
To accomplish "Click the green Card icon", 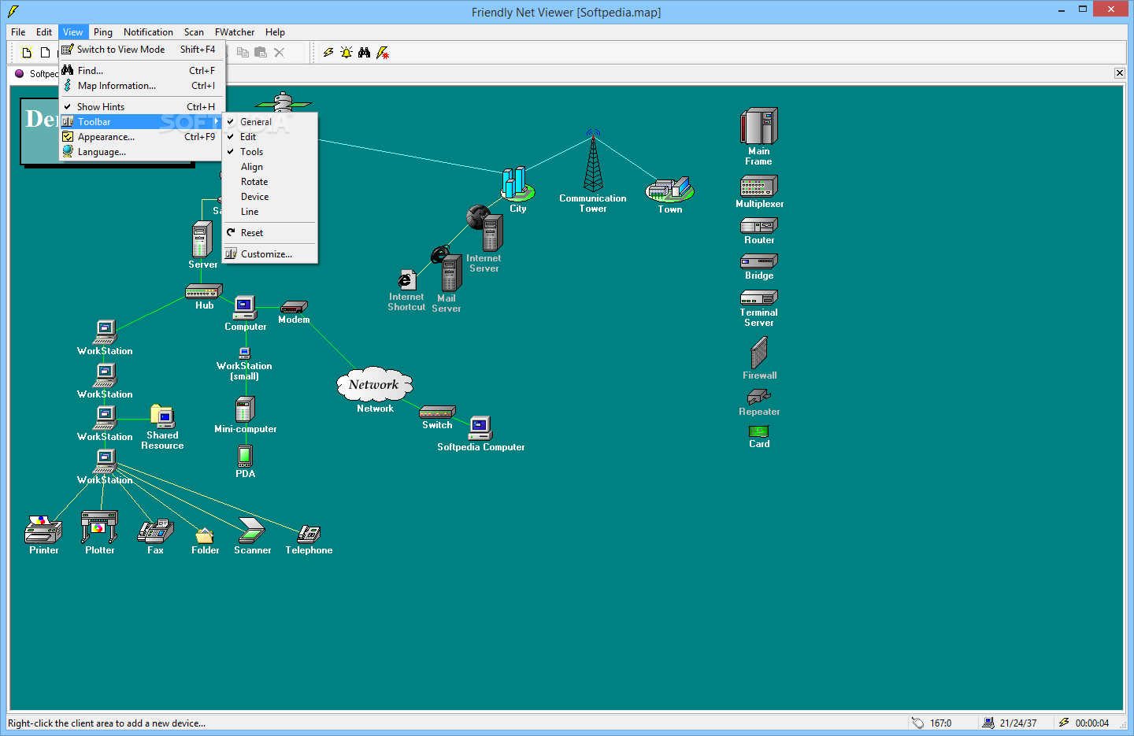I will [x=758, y=431].
